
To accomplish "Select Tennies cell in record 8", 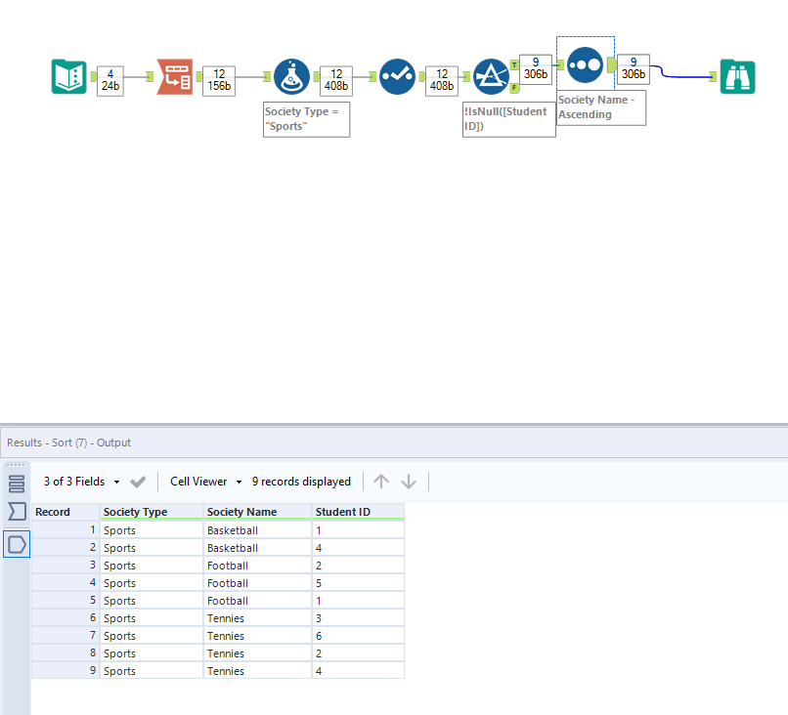I will click(257, 653).
